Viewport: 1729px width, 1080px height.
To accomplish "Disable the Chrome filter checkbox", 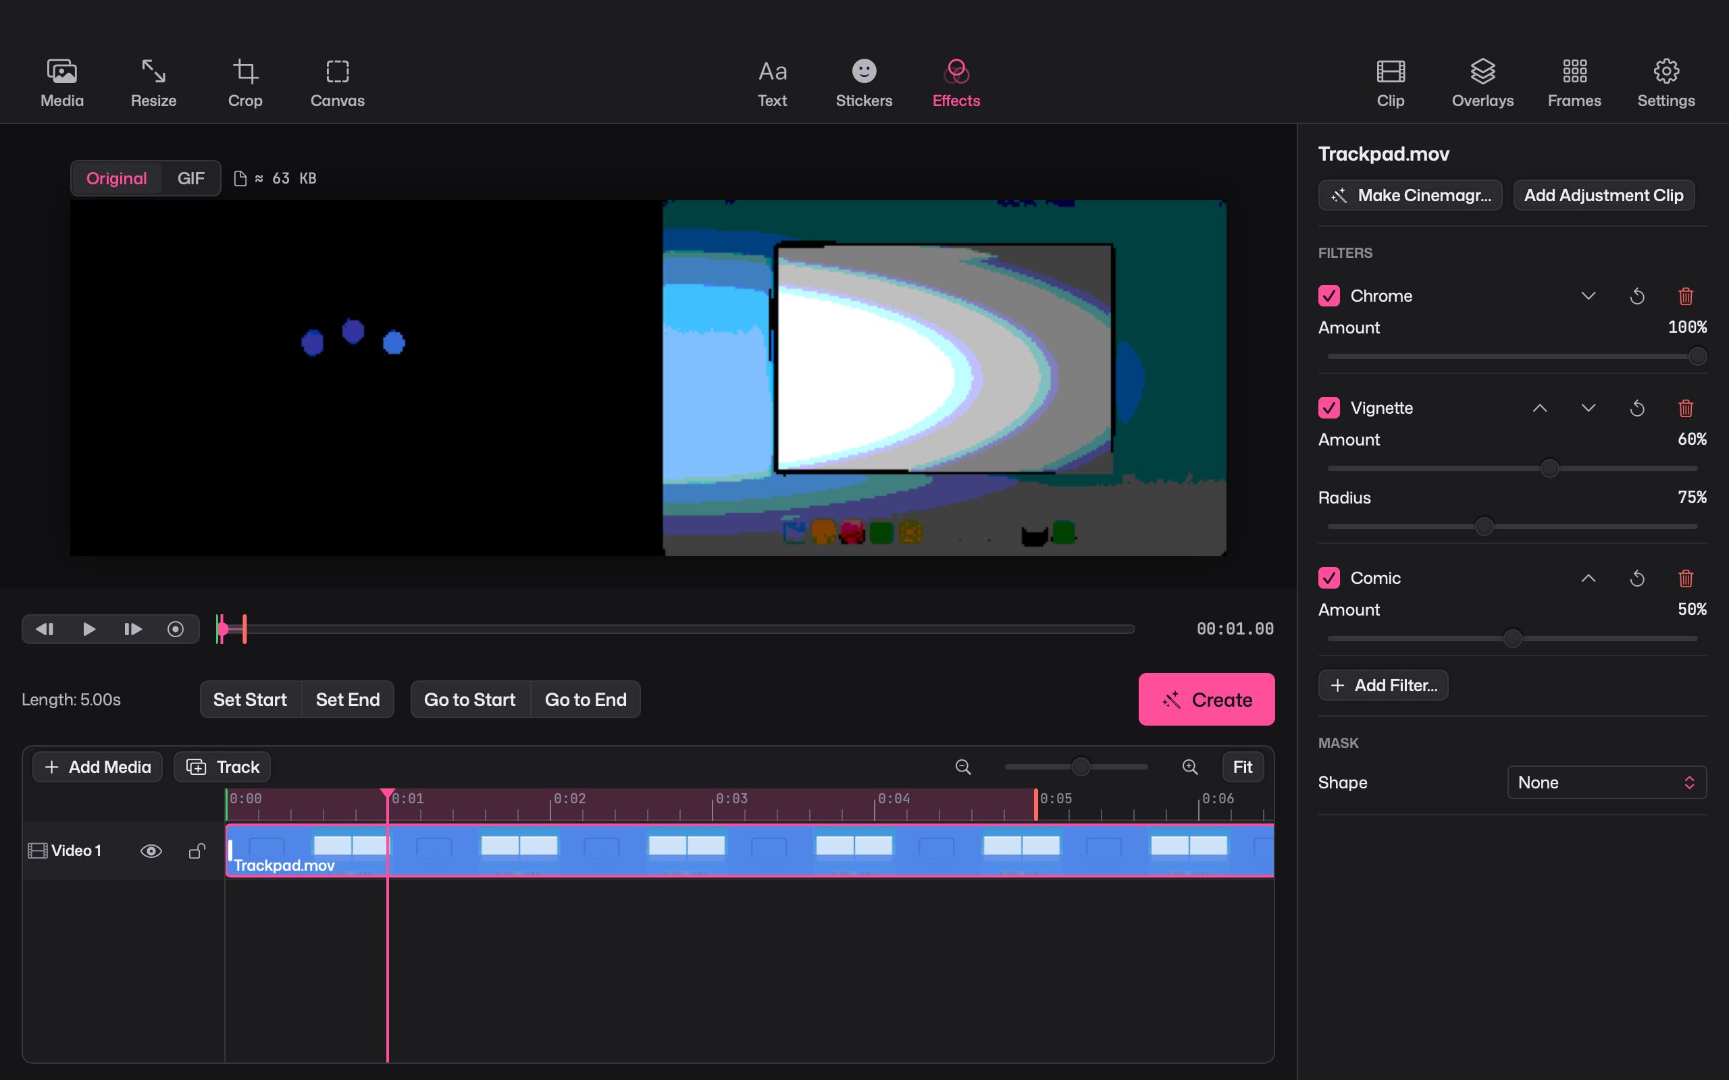I will [x=1329, y=296].
